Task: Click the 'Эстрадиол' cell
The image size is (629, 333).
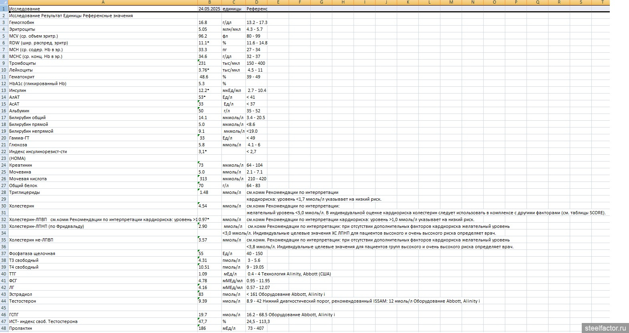Action: 103,294
